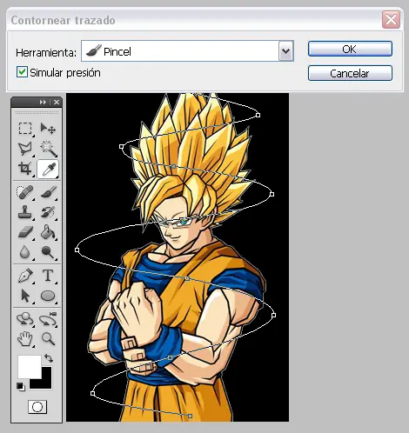
Task: Close the Contornear trazado dialog
Action: tap(391, 20)
